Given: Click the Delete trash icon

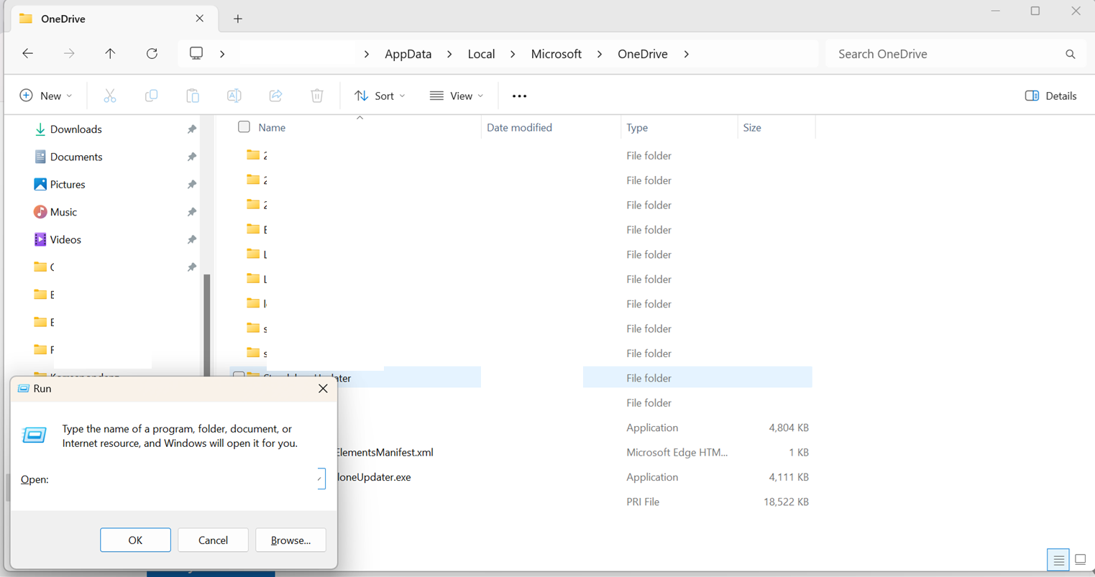Looking at the screenshot, I should (x=317, y=96).
